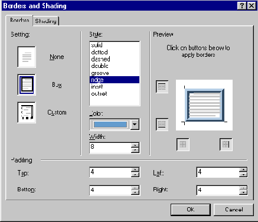The height and width of the screenshot is (222, 258).
Task: Decrease Top padding with down arrow
Action: pos(135,175)
